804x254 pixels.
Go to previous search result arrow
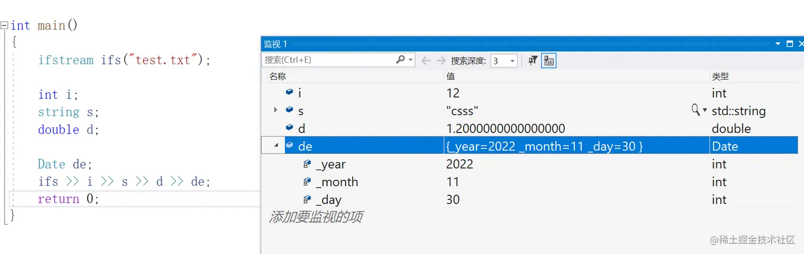[426, 60]
